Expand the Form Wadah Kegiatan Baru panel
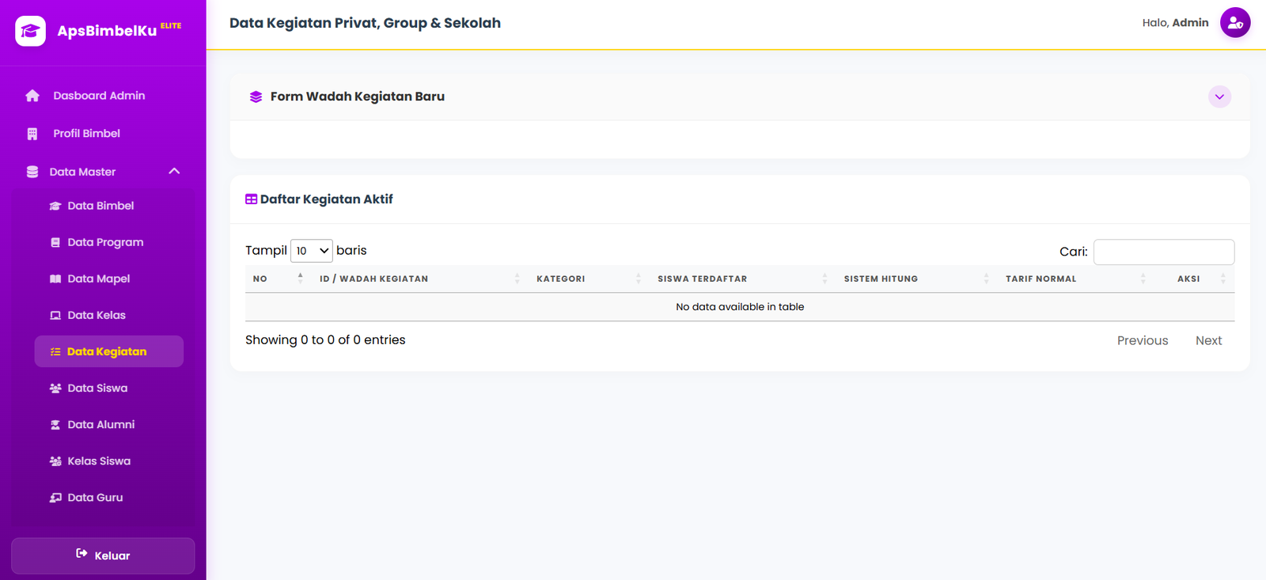The width and height of the screenshot is (1266, 580). click(1219, 97)
